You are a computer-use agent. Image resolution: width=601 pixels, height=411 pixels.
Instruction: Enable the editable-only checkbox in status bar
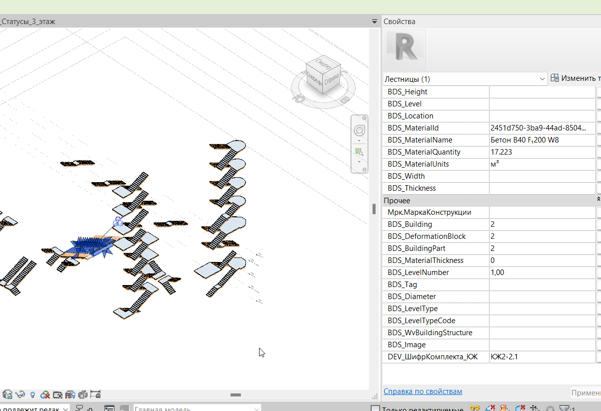(376, 408)
